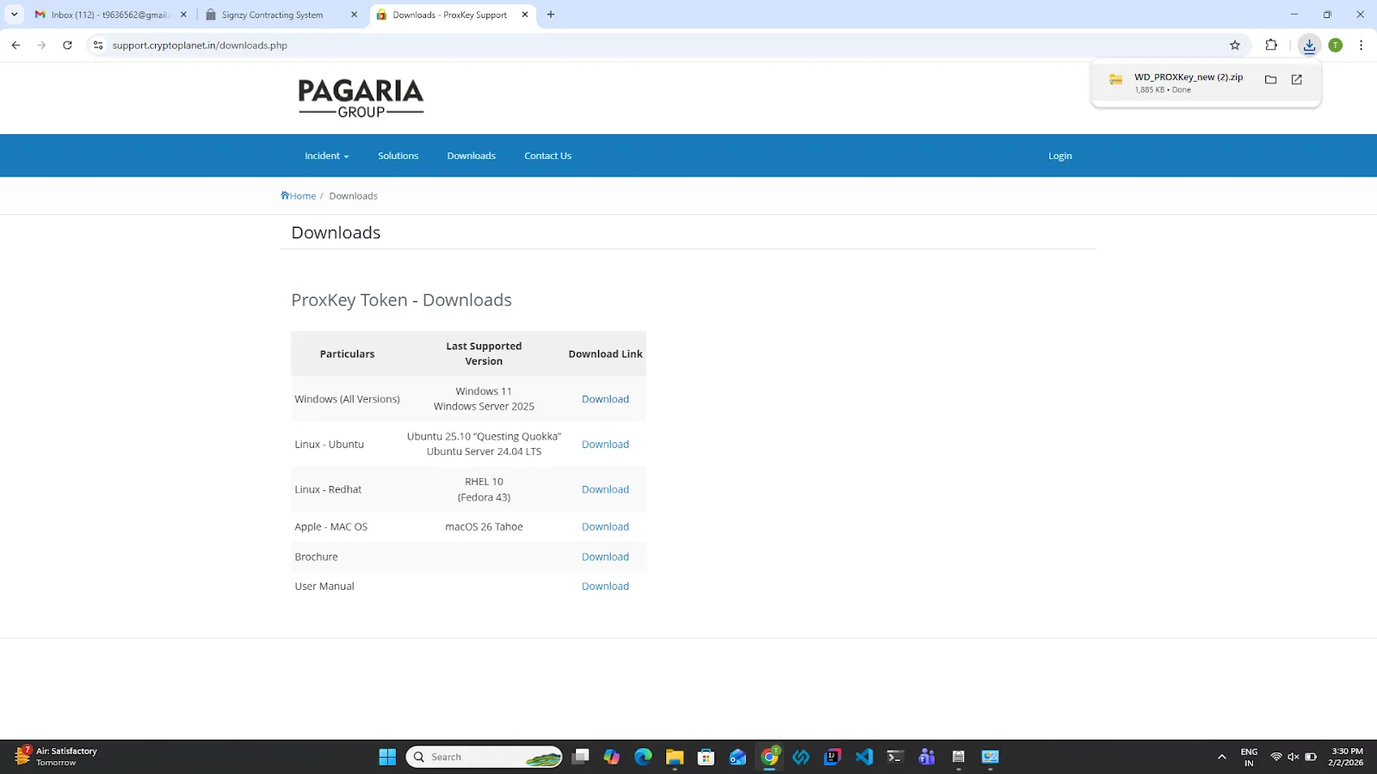Image resolution: width=1377 pixels, height=774 pixels.
Task: Open the tab search dropdown arrow
Action: (14, 15)
